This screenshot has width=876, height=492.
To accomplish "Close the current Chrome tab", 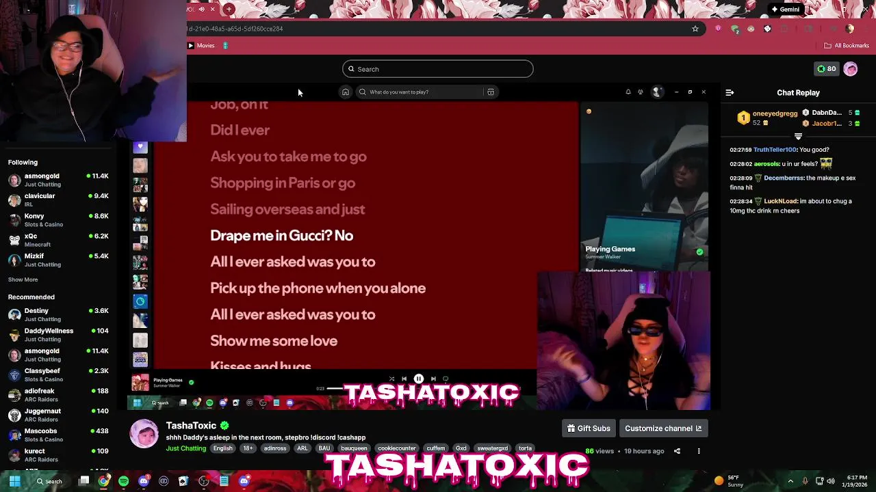I will click(213, 10).
